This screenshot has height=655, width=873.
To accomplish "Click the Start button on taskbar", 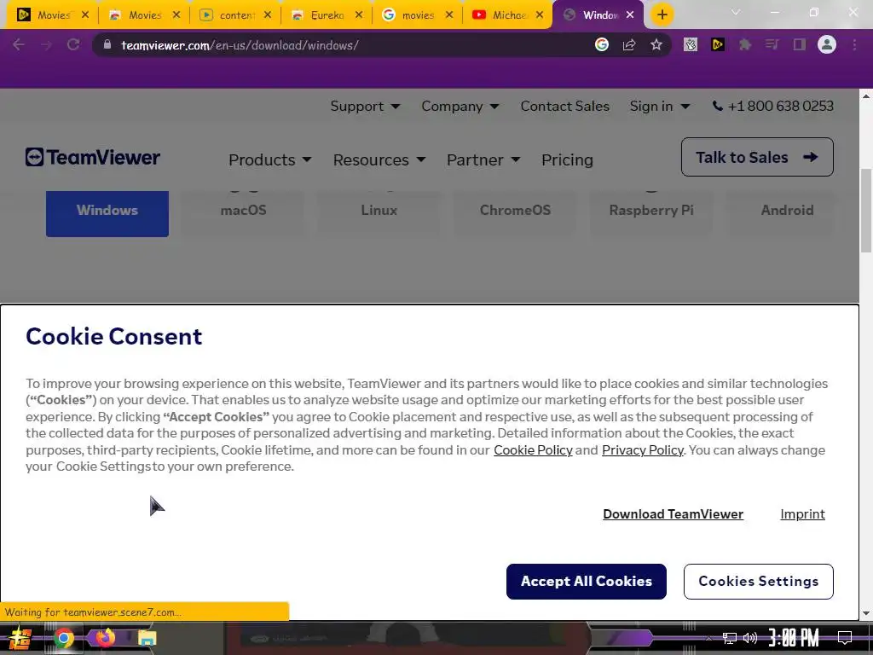I will click(x=20, y=638).
